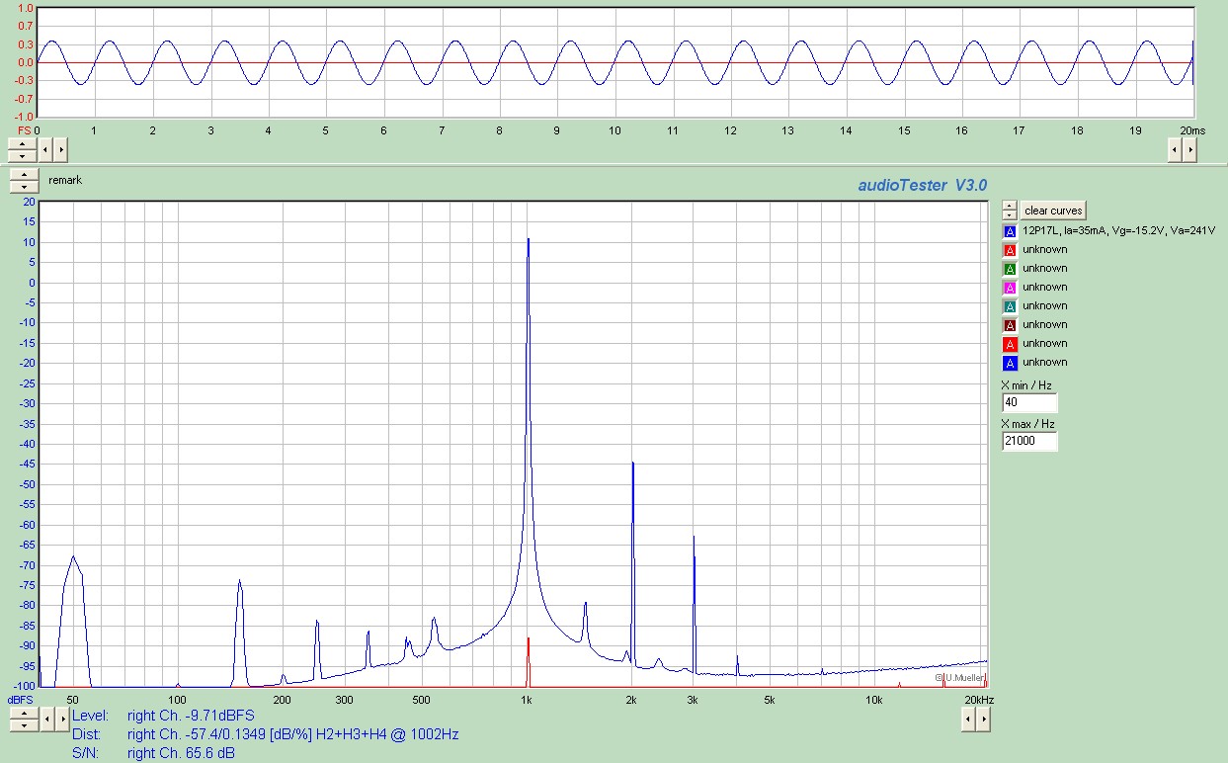Click the down arrow of the waveform amplitude stepper
1228x763 pixels.
(22, 156)
